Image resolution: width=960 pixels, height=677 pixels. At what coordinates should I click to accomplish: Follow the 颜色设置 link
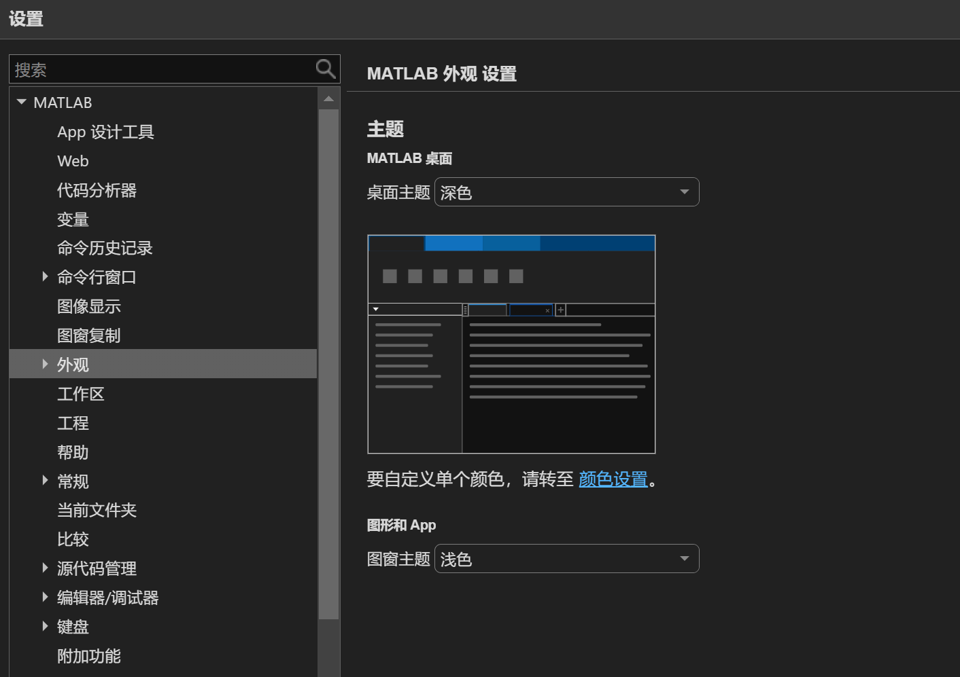pos(613,479)
